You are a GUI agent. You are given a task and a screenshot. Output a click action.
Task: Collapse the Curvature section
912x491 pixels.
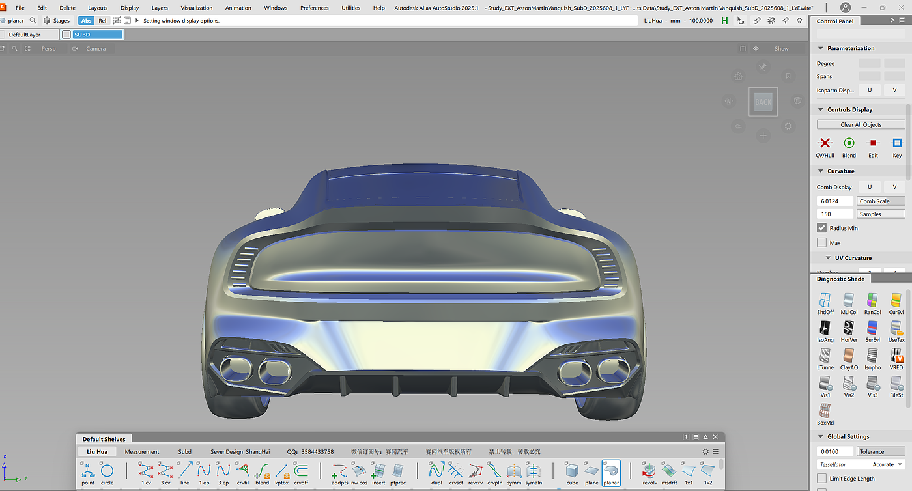tap(820, 171)
